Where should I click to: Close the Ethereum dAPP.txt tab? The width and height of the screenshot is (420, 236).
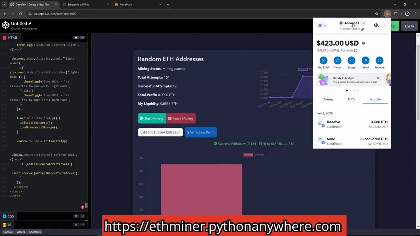(x=108, y=5)
